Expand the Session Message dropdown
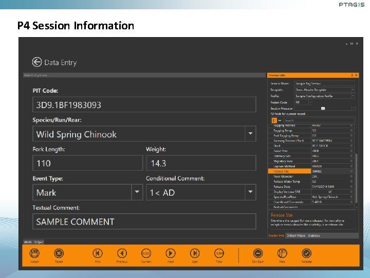This screenshot has height=278, width=370. pos(354,108)
